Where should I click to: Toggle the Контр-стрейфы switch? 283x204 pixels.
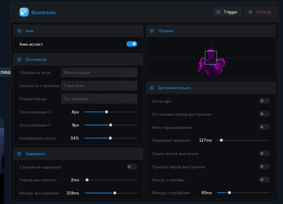264,180
